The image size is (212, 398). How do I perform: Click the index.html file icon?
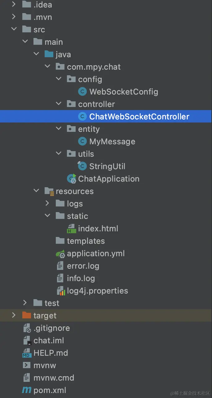(x=72, y=229)
